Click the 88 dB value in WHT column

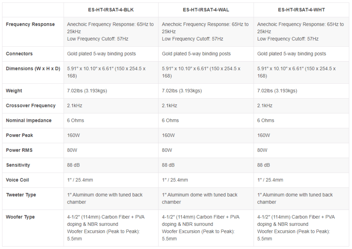click(x=264, y=165)
